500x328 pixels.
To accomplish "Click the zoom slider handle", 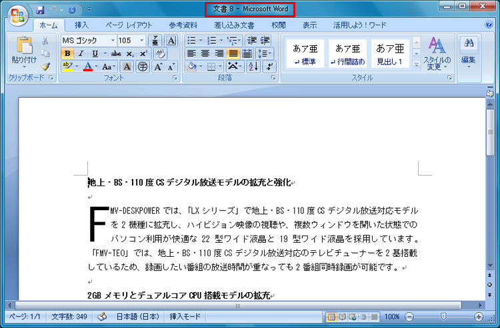I will pyautogui.click(x=443, y=317).
